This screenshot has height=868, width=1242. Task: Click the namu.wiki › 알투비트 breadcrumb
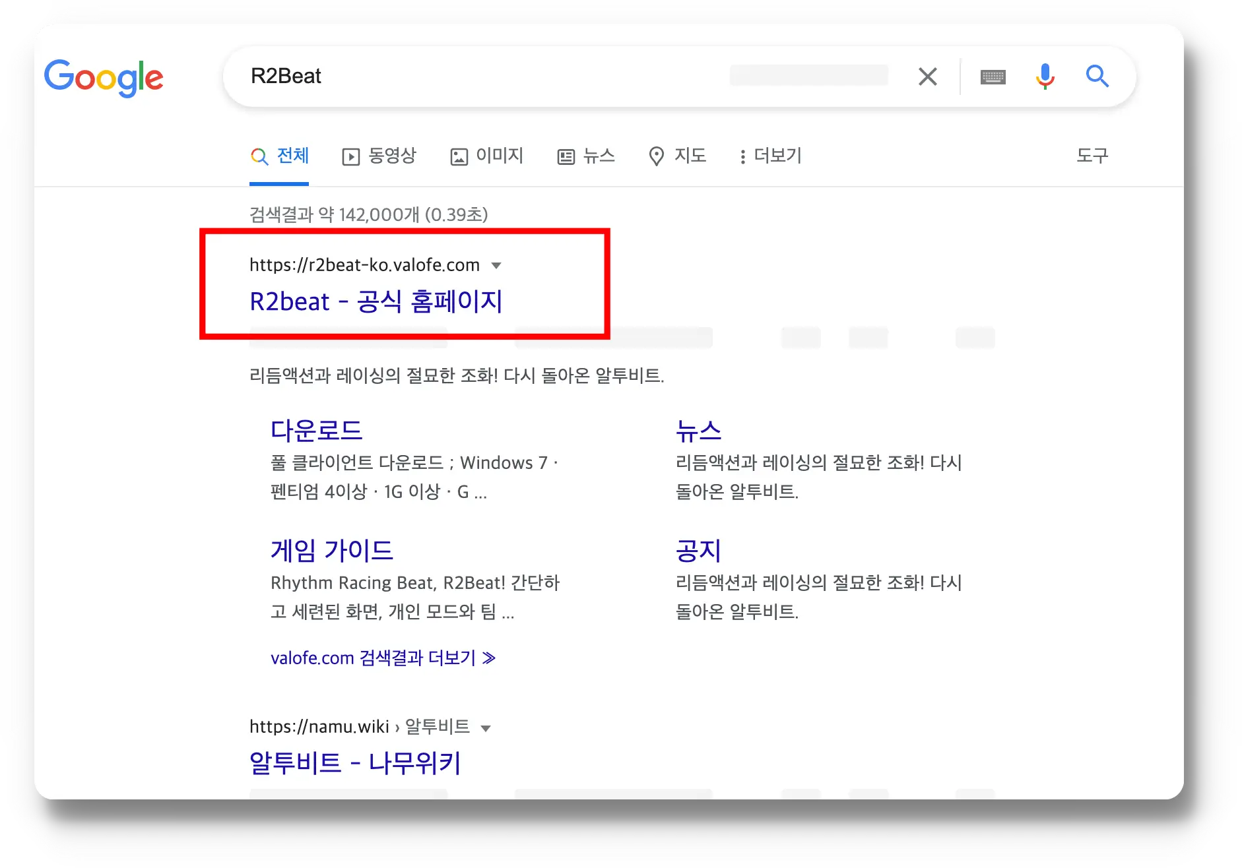click(x=360, y=727)
